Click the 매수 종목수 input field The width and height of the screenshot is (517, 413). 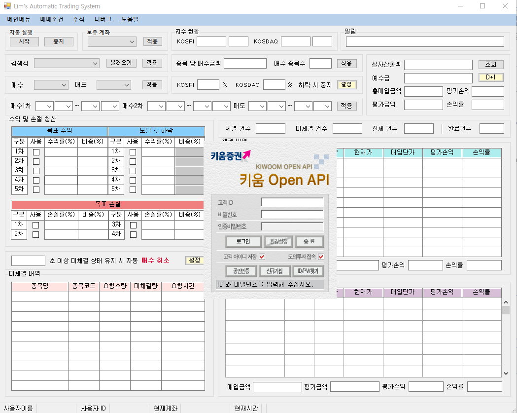320,63
